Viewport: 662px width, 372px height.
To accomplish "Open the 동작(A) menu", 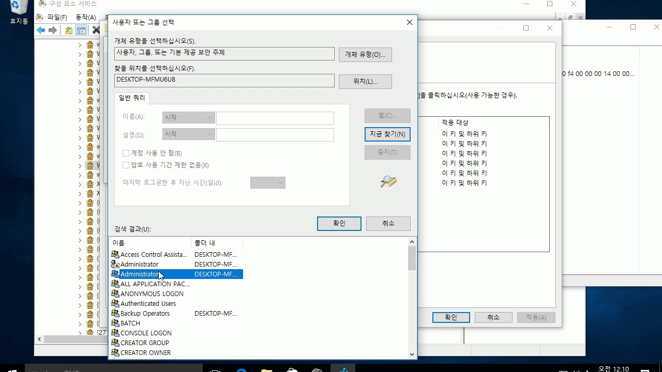I will (x=85, y=17).
